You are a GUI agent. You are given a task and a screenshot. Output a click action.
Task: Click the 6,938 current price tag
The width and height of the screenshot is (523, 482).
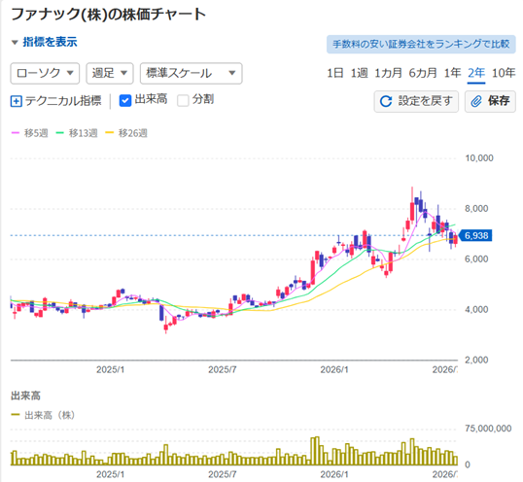475,236
